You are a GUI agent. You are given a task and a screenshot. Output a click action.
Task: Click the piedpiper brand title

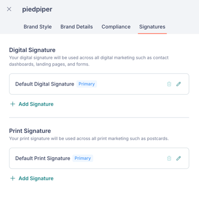click(x=37, y=9)
